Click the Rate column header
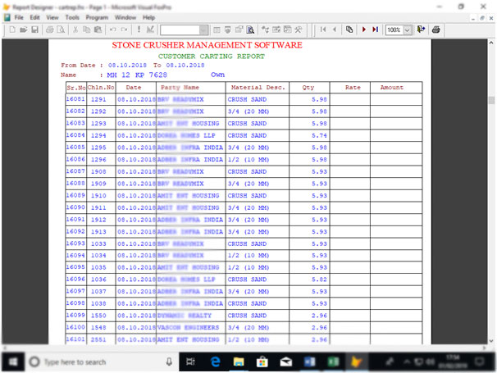 [353, 88]
